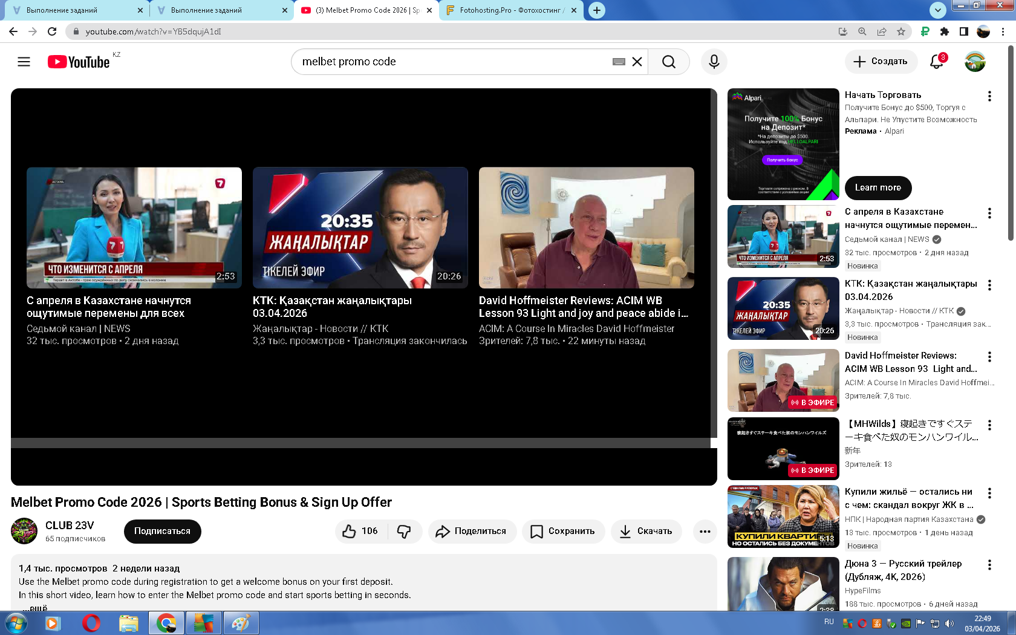Viewport: 1016px width, 635px height.
Task: Clear the search box with X
Action: coord(637,62)
